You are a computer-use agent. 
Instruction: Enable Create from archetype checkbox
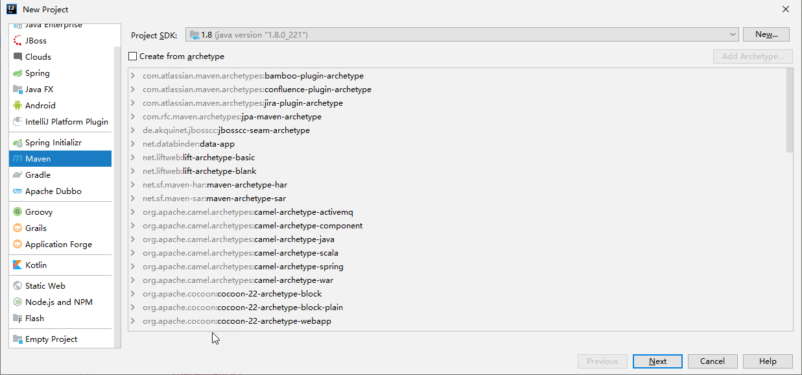[x=133, y=56]
